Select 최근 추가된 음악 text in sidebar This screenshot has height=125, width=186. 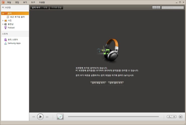tap(17, 17)
